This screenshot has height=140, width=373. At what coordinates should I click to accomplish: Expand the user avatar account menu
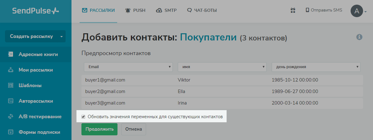click(359, 11)
